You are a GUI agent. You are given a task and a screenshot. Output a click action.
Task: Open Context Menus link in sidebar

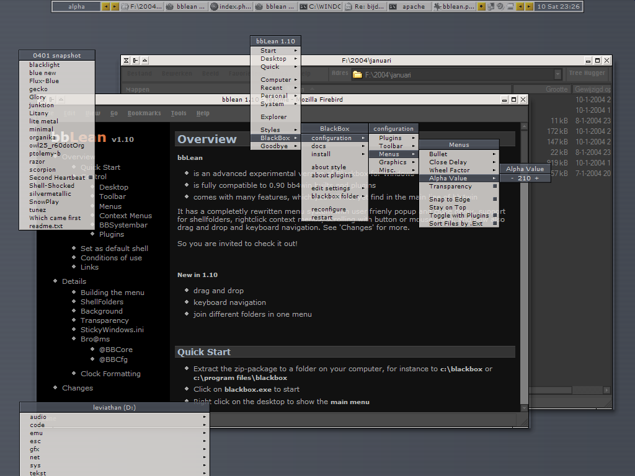coord(125,216)
